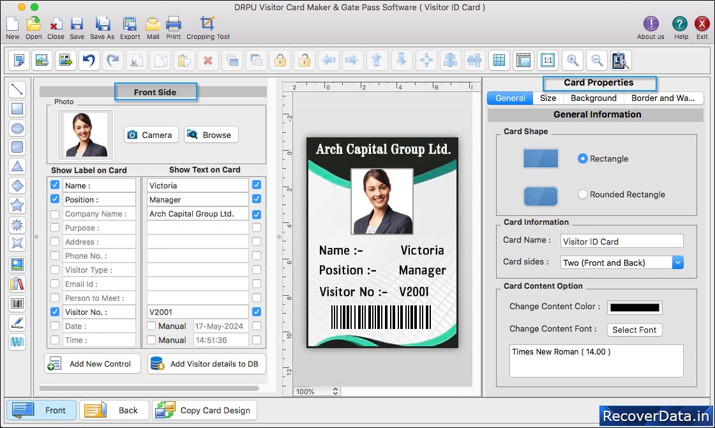Check the Manual checkbox beside 14:51:36
The width and height of the screenshot is (715, 428).
coord(151,340)
